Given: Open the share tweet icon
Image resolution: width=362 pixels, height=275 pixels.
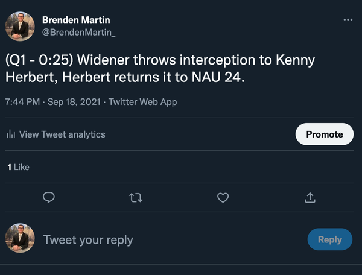Looking at the screenshot, I should [310, 197].
